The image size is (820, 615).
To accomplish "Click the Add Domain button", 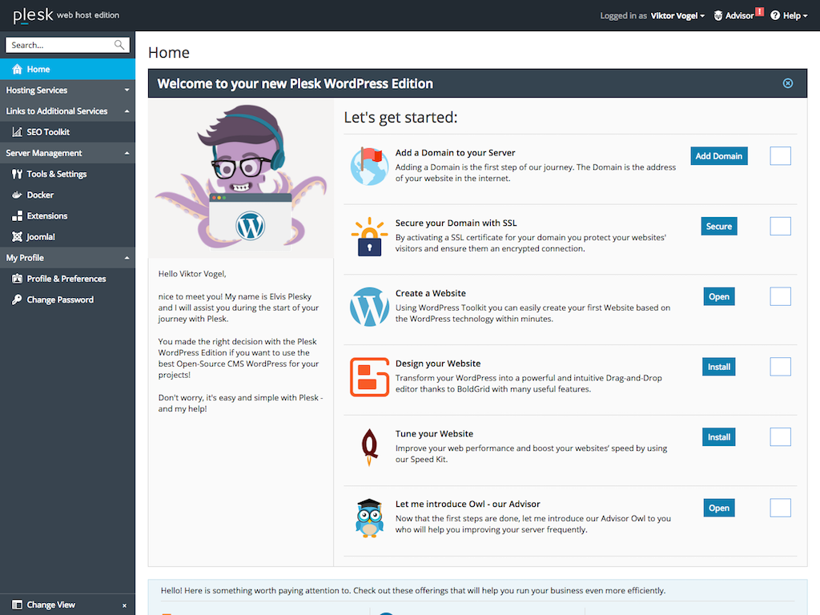I will click(719, 156).
